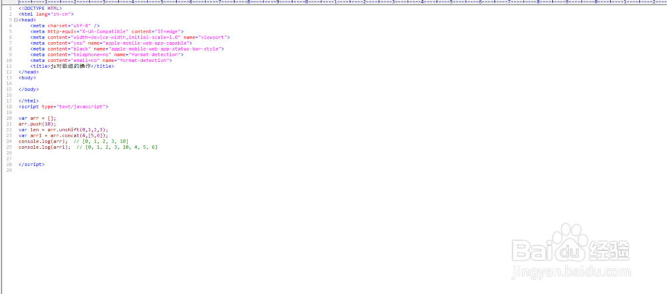This screenshot has width=667, height=294.
Task: Click the apple-mobile-web-app-capable meta line
Action: pos(111,43)
